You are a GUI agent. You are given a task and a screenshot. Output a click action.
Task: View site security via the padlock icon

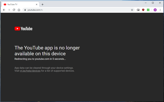point(25,10)
